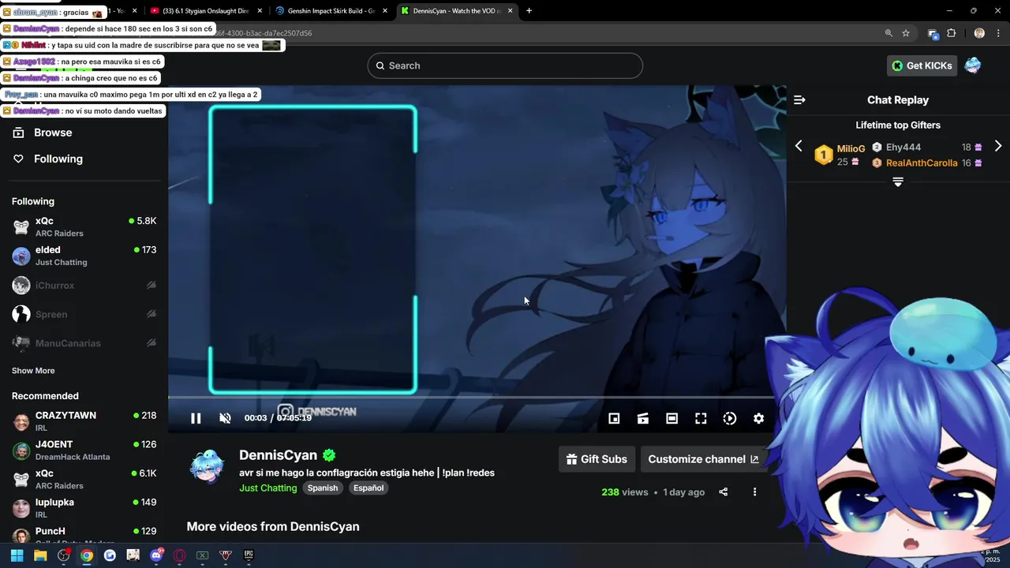The height and width of the screenshot is (568, 1010).
Task: Show next top gifters
Action: click(997, 146)
